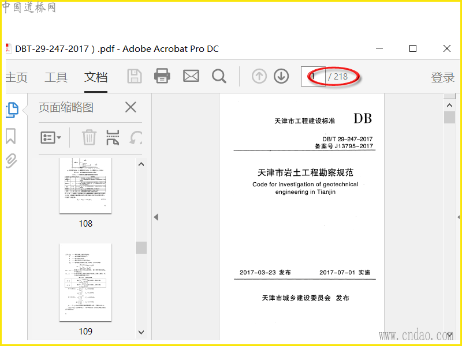Click 'Code for investigation of geotechnical' text
The height and width of the screenshot is (346, 462).
pos(305,185)
